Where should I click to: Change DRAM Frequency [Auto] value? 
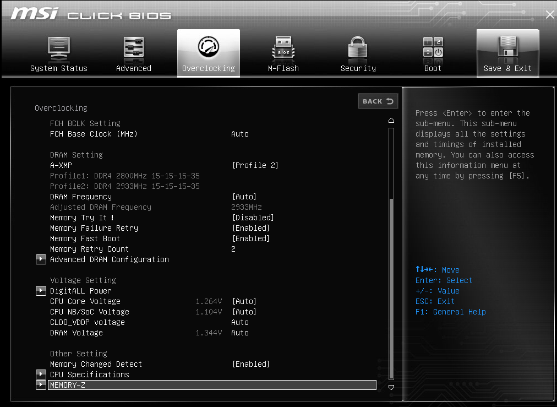(244, 197)
